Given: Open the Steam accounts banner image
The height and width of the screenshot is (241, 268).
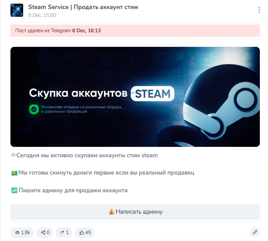Looking at the screenshot, I should [x=135, y=97].
